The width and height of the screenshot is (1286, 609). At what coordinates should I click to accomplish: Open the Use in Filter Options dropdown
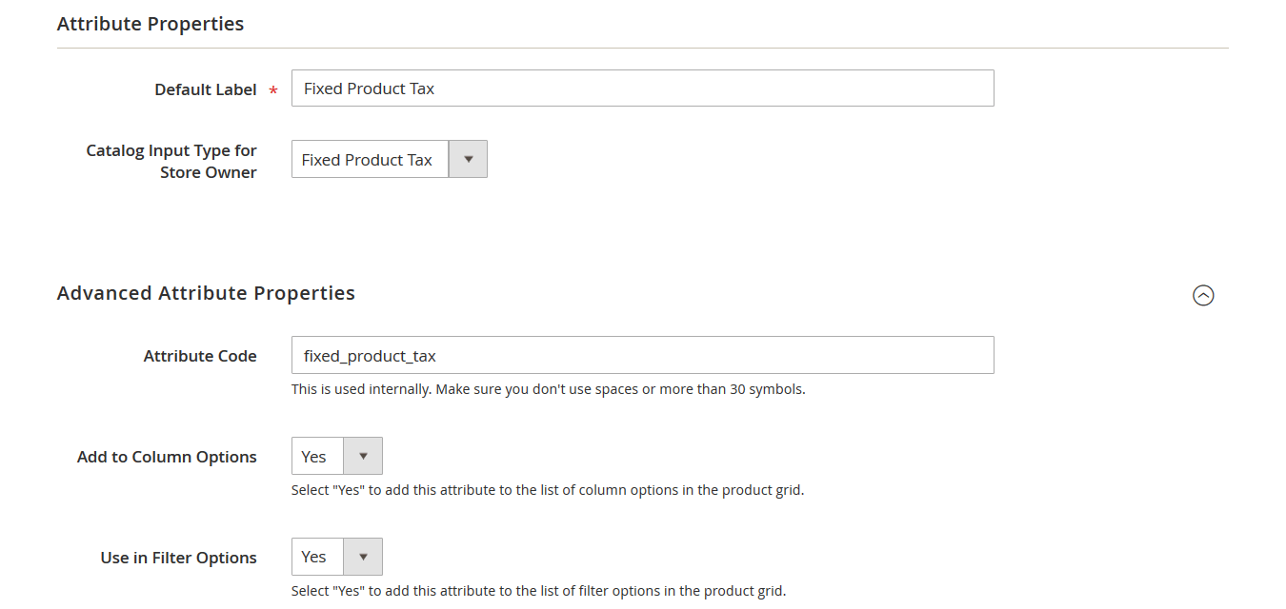(336, 557)
